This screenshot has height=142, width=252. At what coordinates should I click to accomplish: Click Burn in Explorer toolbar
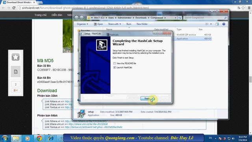(129, 24)
